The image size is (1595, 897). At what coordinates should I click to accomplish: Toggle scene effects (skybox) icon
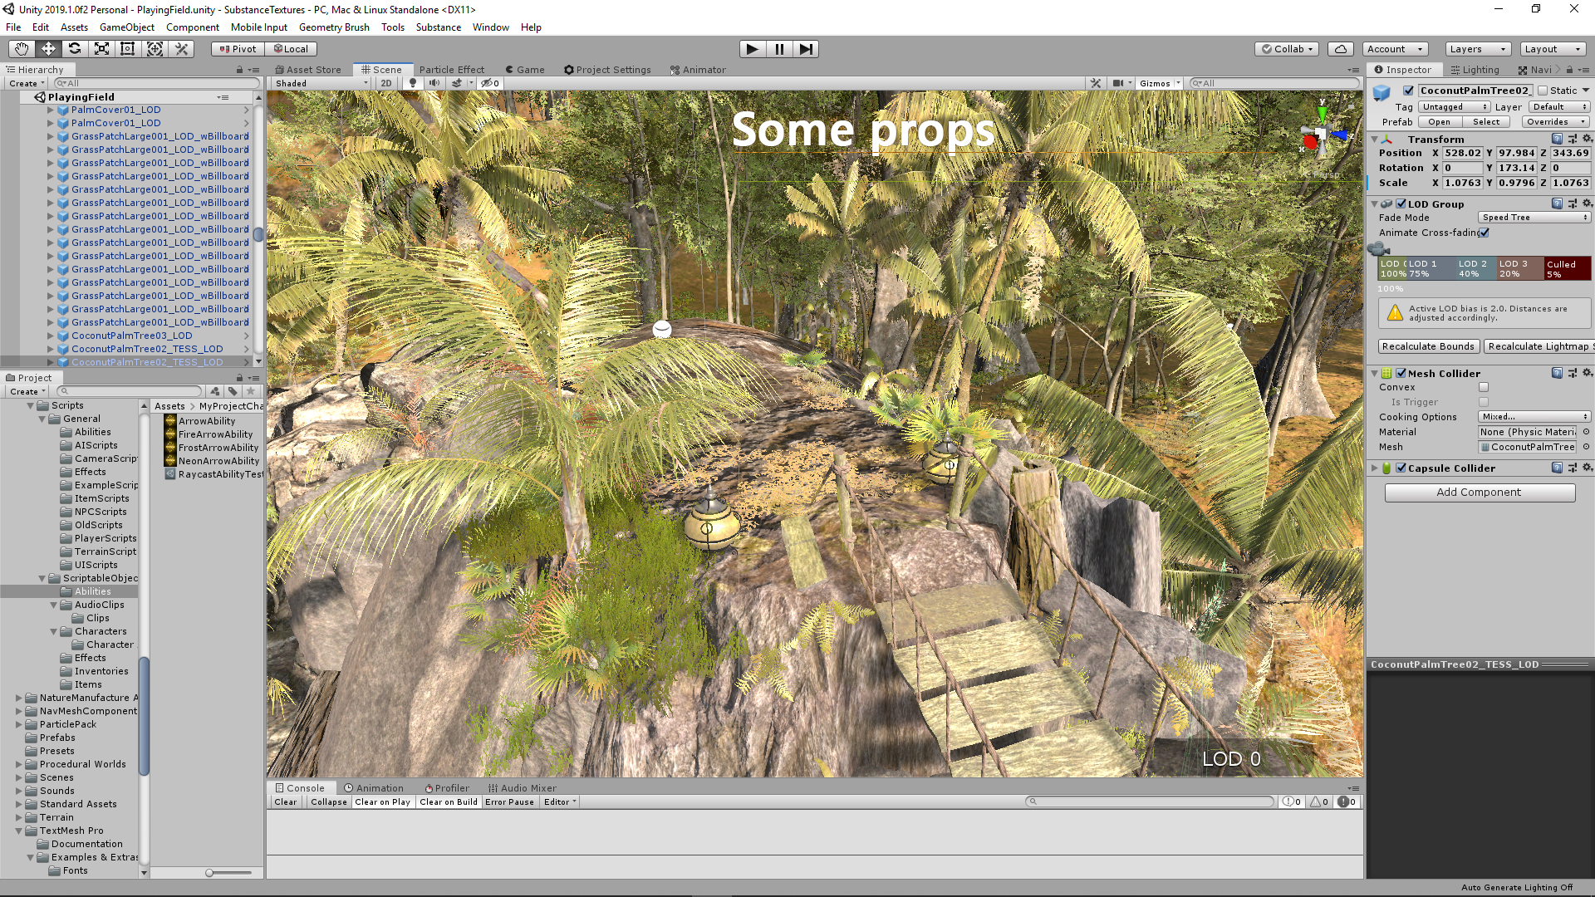tap(457, 83)
